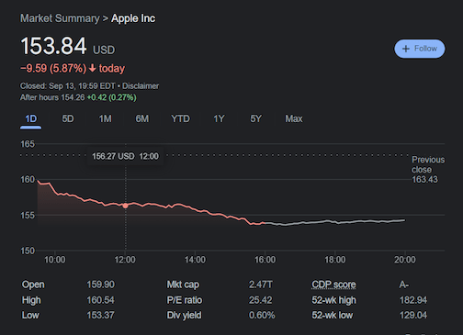Click the 18:00 time axis label
The image size is (463, 335).
[x=334, y=260]
